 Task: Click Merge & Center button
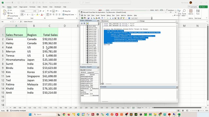pos(68,15)
